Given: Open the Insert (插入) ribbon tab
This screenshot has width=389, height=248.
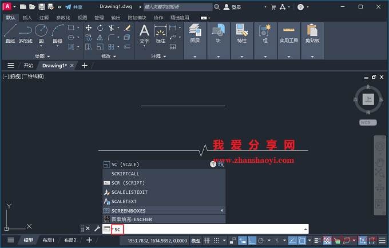Looking at the screenshot, I should [27, 18].
